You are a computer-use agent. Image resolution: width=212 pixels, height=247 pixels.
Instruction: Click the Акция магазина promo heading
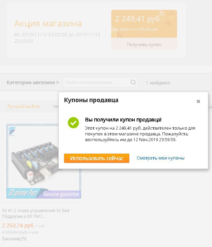[x=48, y=23]
